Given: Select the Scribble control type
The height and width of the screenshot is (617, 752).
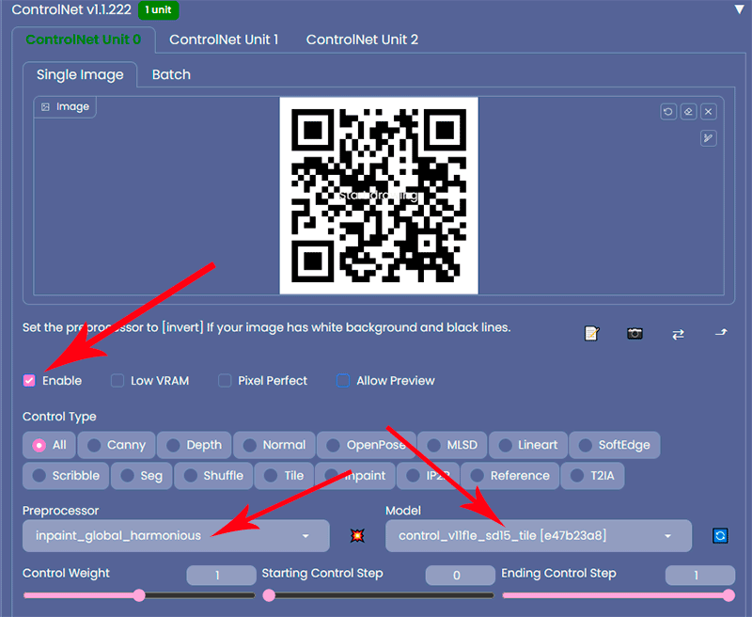Looking at the screenshot, I should click(66, 476).
